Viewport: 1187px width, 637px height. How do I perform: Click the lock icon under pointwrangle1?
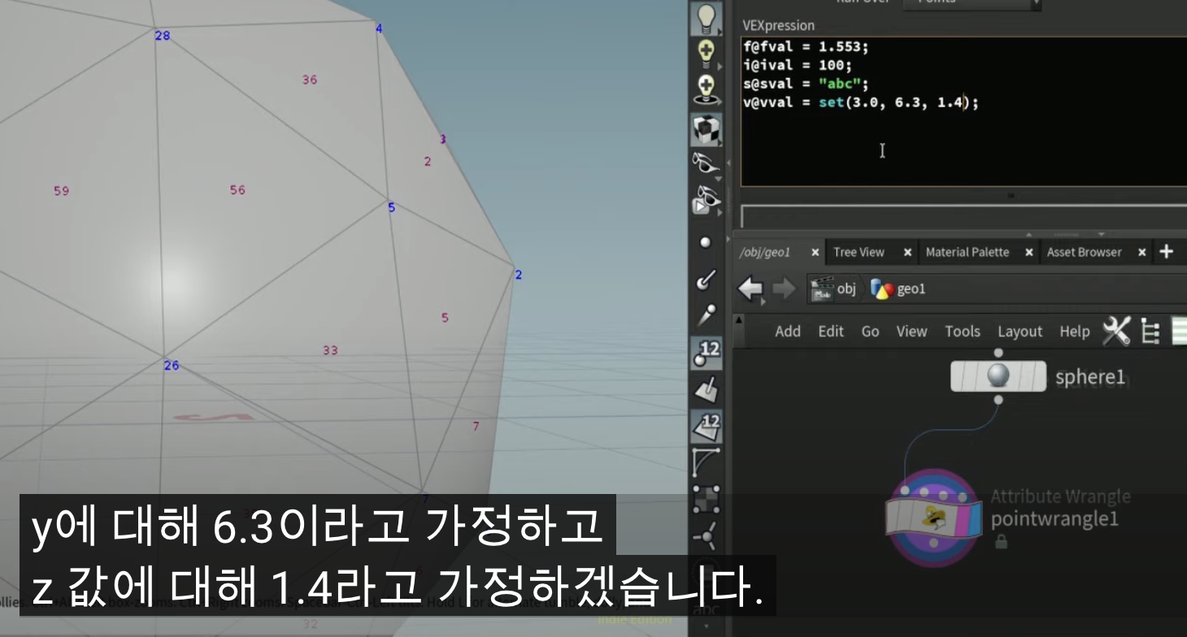click(x=1001, y=542)
